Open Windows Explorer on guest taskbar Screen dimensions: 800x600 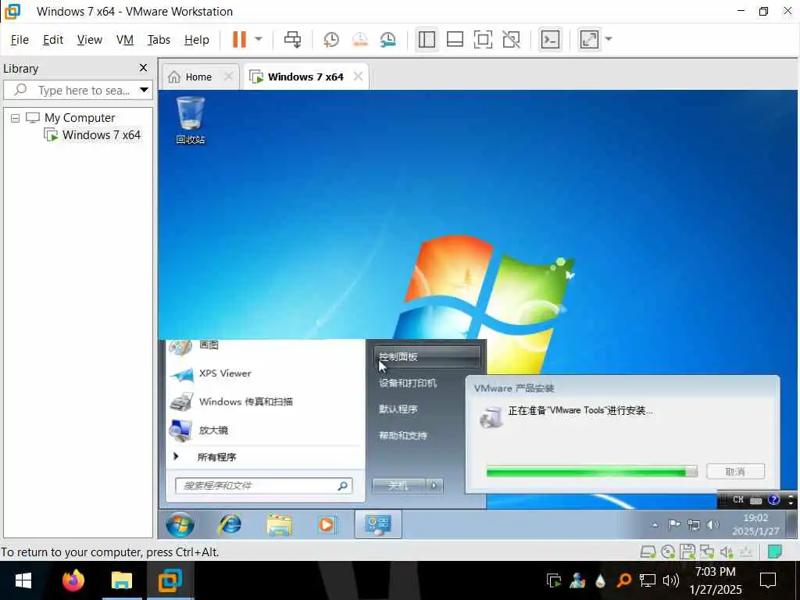point(279,525)
